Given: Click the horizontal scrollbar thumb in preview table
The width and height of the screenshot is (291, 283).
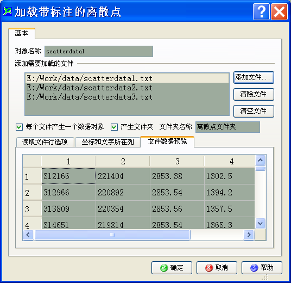Looking at the screenshot, I should click(x=112, y=235).
